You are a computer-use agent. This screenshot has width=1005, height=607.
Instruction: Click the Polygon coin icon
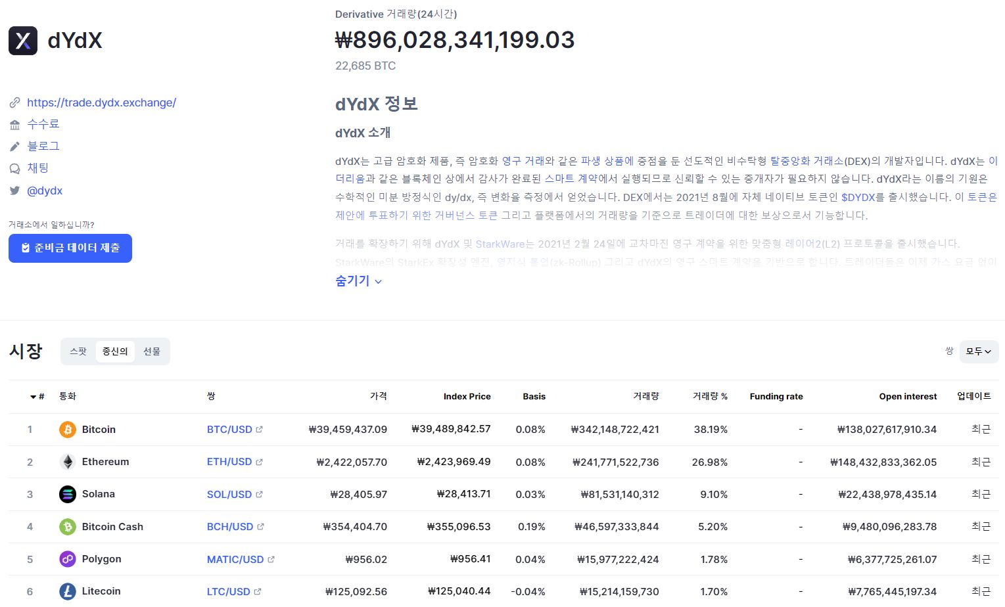(68, 559)
